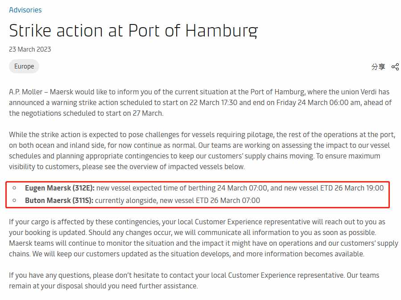
Task: Click the 22 March 17:30 strike start time
Action: 214,102
